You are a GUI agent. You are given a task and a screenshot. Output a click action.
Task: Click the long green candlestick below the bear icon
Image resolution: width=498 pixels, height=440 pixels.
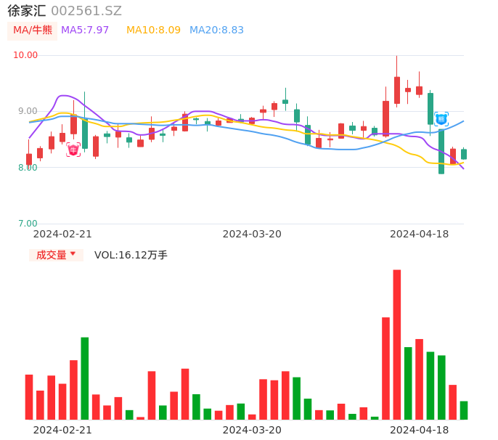pyautogui.click(x=441, y=151)
